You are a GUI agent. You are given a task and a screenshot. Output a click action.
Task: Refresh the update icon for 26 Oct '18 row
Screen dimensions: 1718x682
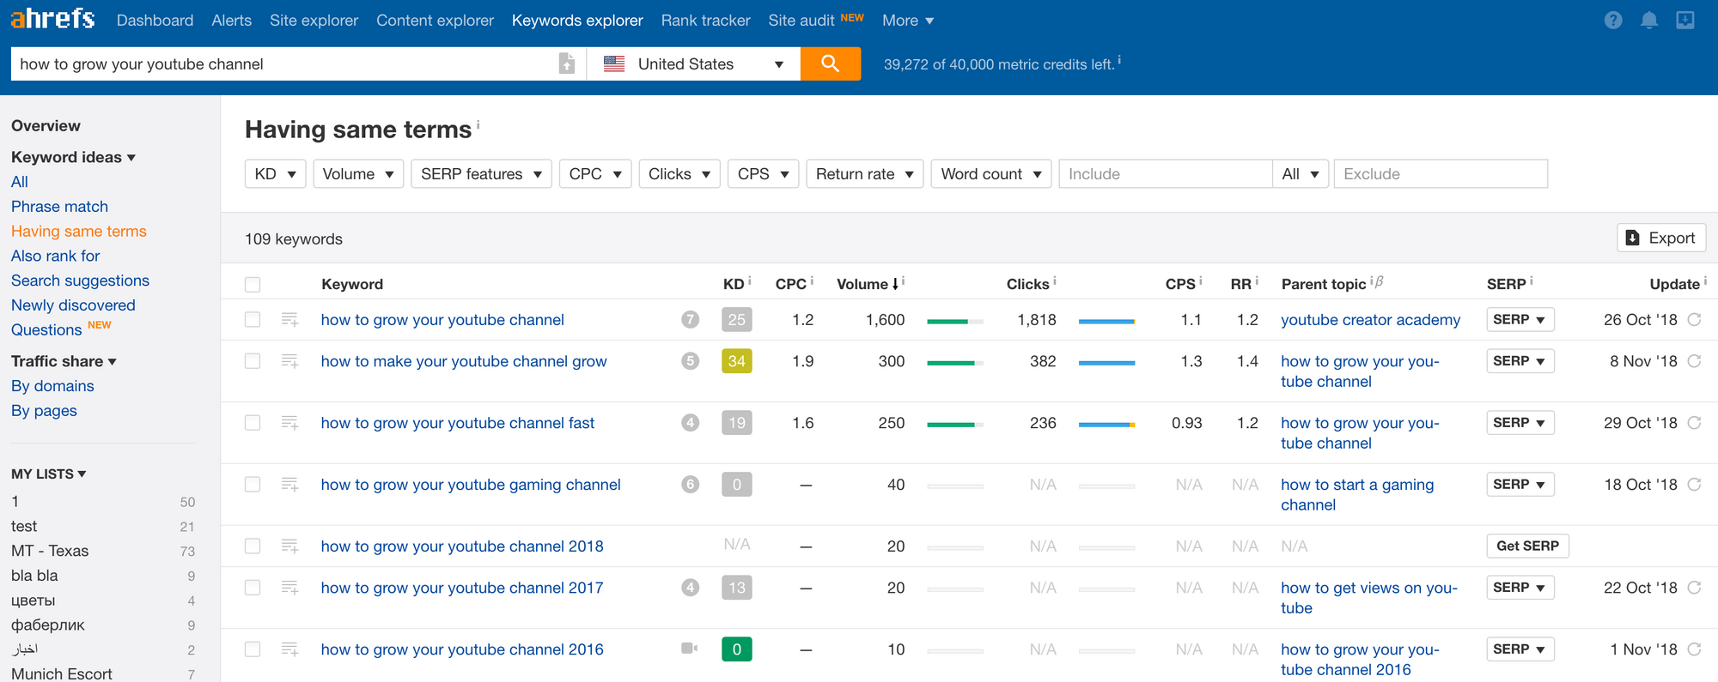click(1695, 320)
